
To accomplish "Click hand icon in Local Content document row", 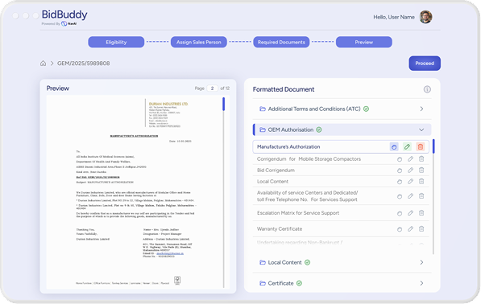I will pos(400,182).
